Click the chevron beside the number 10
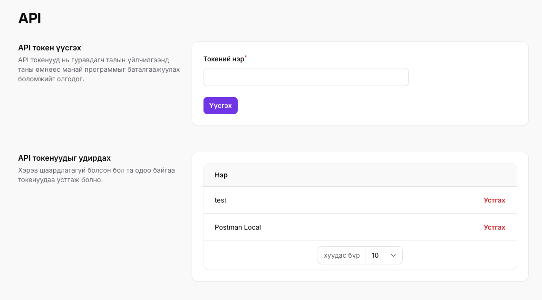Screen dimensions: 542x300 point(393,255)
